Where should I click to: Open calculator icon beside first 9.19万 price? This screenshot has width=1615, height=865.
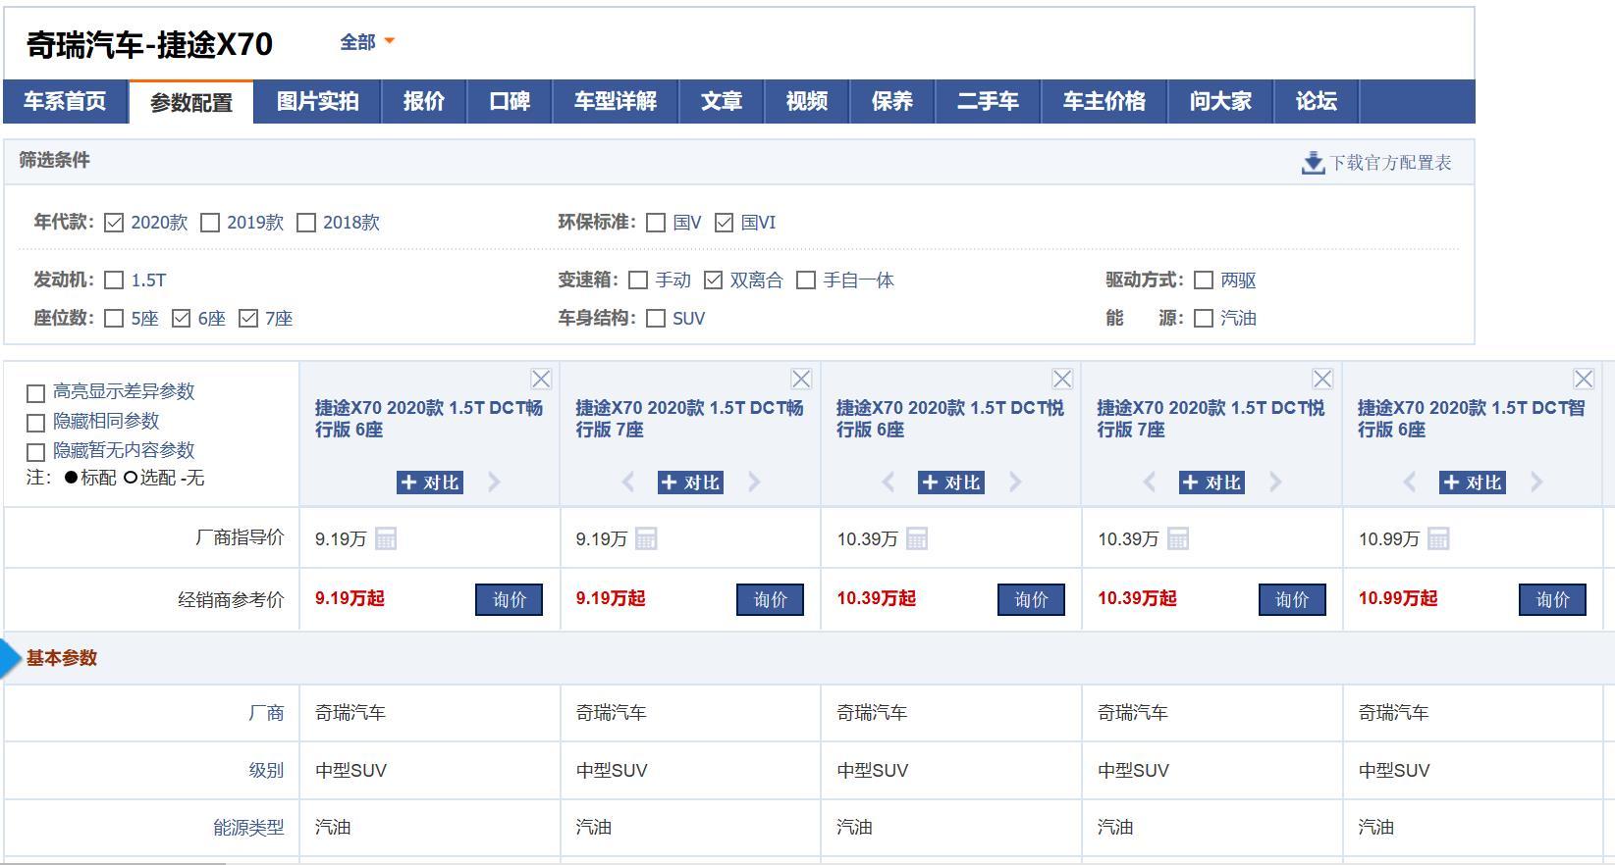(x=386, y=538)
